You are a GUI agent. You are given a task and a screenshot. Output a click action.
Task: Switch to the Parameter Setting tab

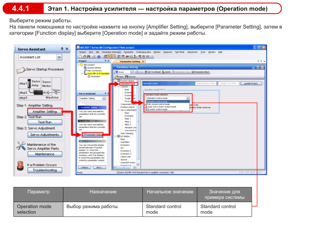click(130, 61)
